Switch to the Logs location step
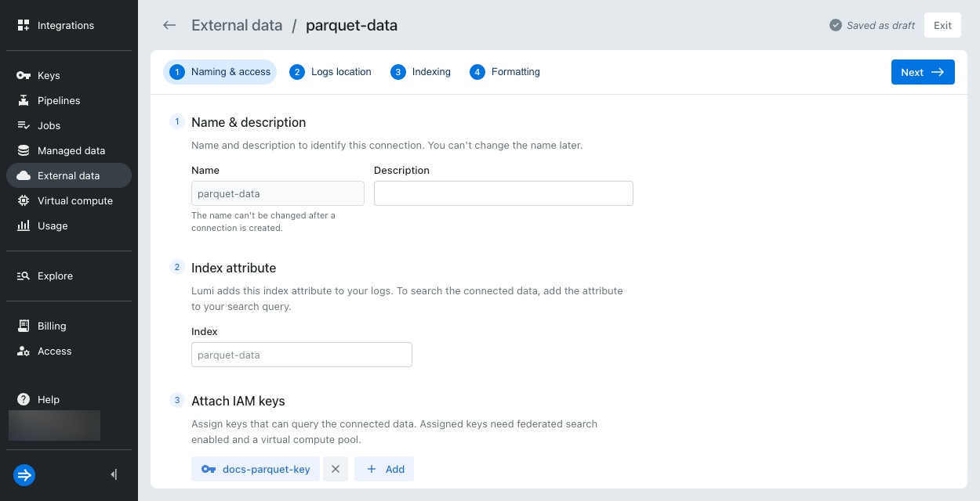 click(330, 72)
